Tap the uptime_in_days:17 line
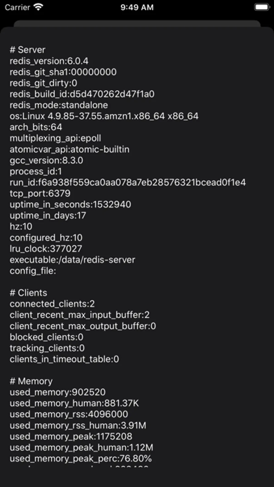The height and width of the screenshot is (487, 274). 48,215
